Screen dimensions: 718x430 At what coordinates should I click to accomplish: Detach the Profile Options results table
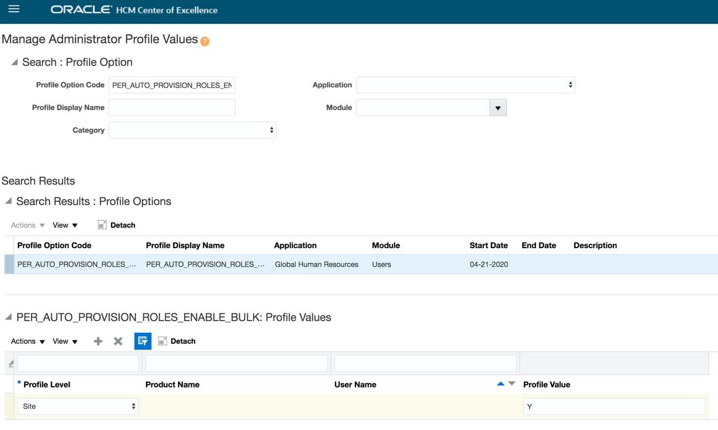(117, 225)
